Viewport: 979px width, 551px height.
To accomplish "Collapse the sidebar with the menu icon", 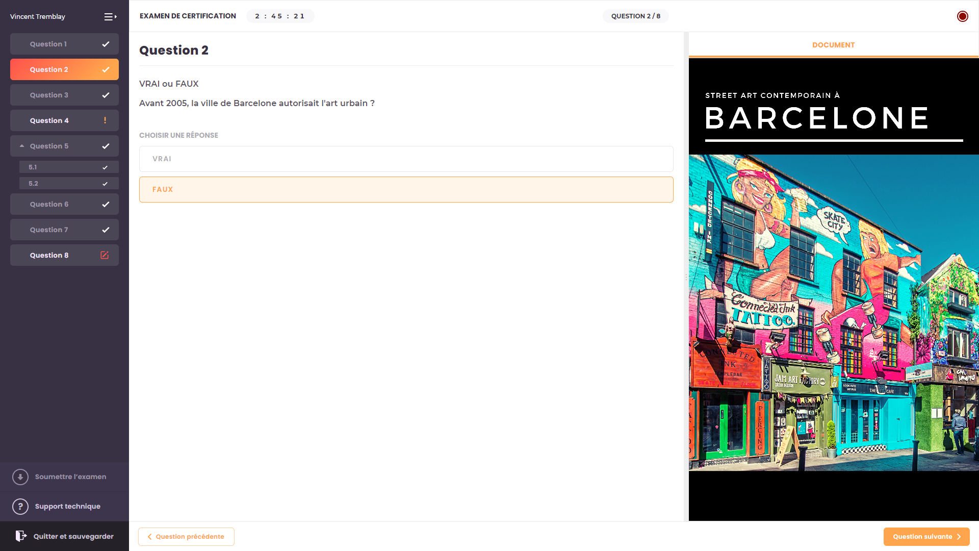I will 110,17.
